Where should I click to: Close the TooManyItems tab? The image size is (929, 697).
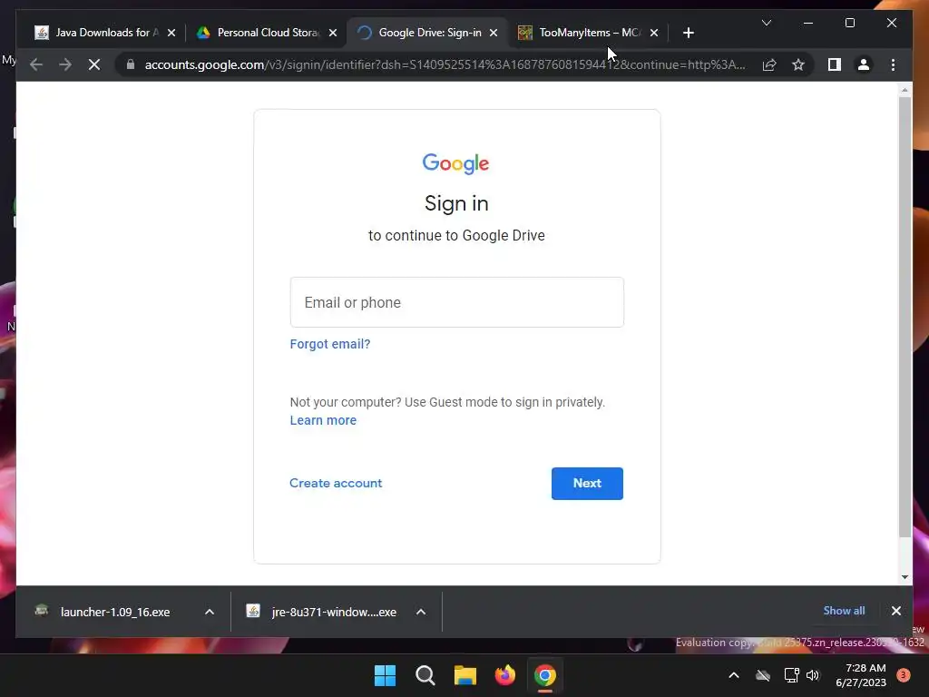point(654,33)
